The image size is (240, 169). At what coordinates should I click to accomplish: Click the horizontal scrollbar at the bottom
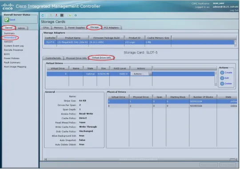[140, 159]
